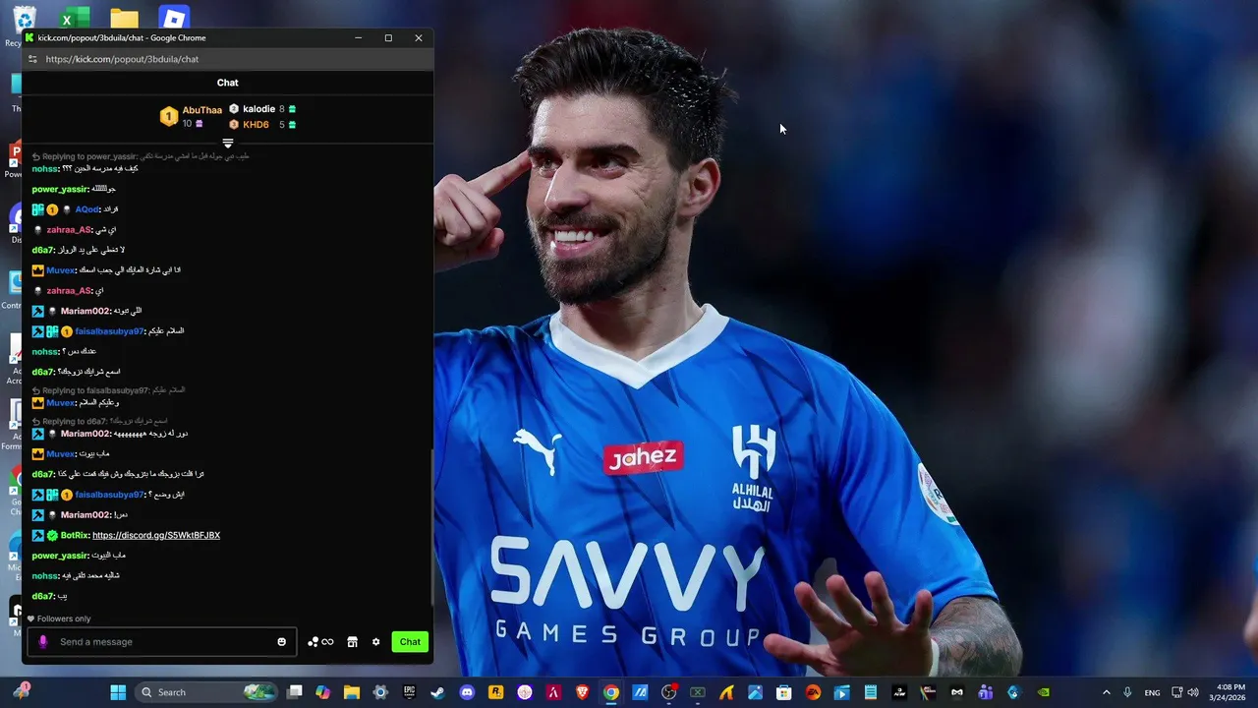
Task: Click the chat window vertical scrollbar
Action: click(x=430, y=526)
